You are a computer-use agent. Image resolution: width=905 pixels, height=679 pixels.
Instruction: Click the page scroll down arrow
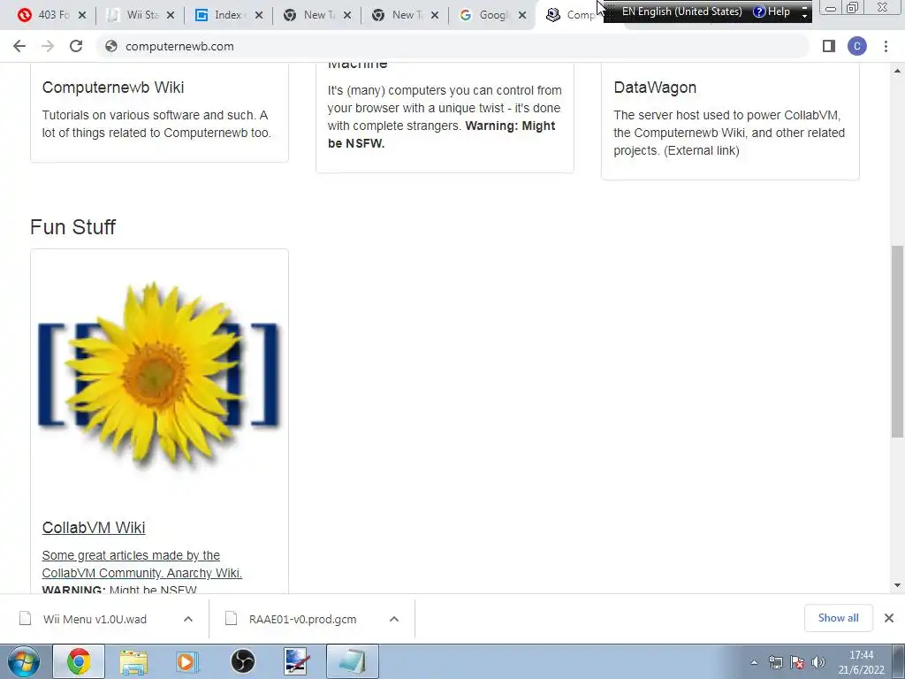[897, 585]
